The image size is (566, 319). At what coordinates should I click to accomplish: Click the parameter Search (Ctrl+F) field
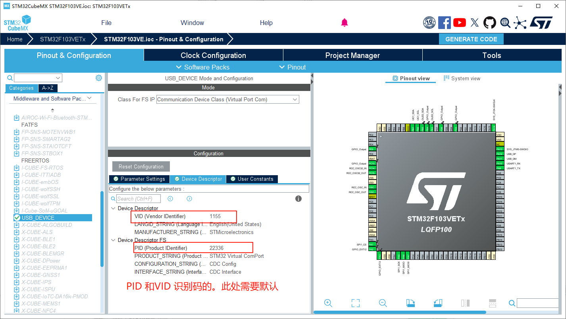(x=139, y=199)
